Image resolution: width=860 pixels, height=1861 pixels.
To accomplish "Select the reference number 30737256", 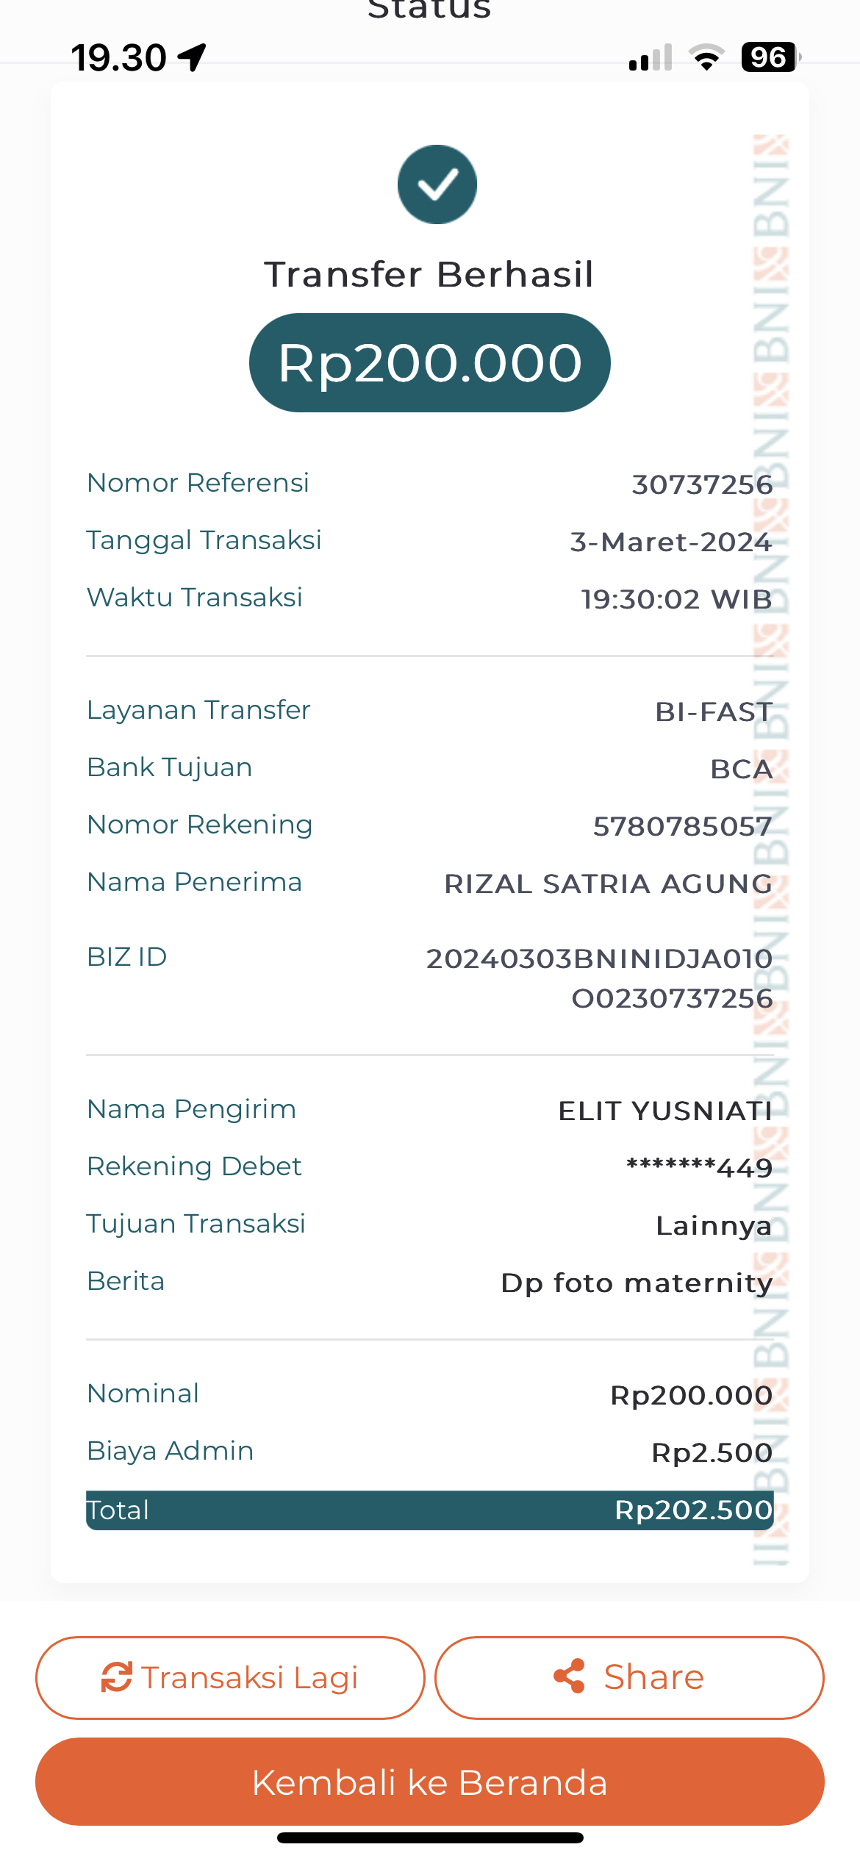I will 702,485.
